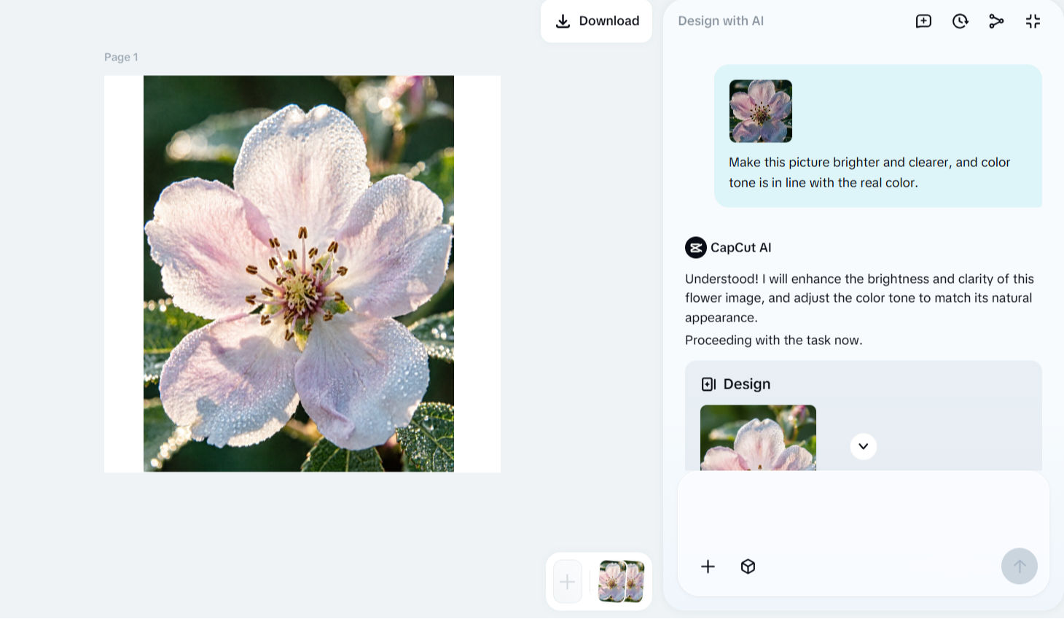The image size is (1064, 619).
Task: Click the generated flower preview in the Design card
Action: (758, 438)
